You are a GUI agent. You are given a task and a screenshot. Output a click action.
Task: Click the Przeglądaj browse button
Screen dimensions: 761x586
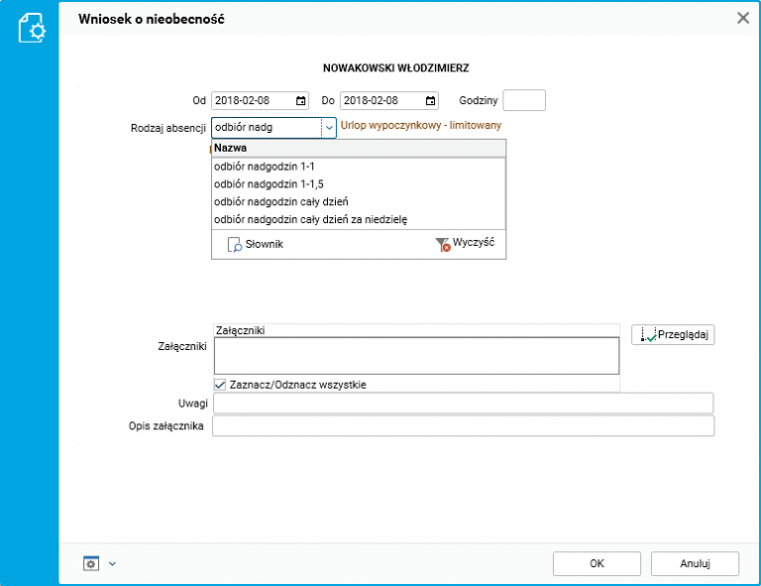pyautogui.click(x=673, y=334)
